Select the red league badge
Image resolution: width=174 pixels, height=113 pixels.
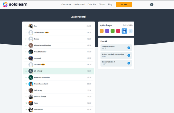[118, 31]
